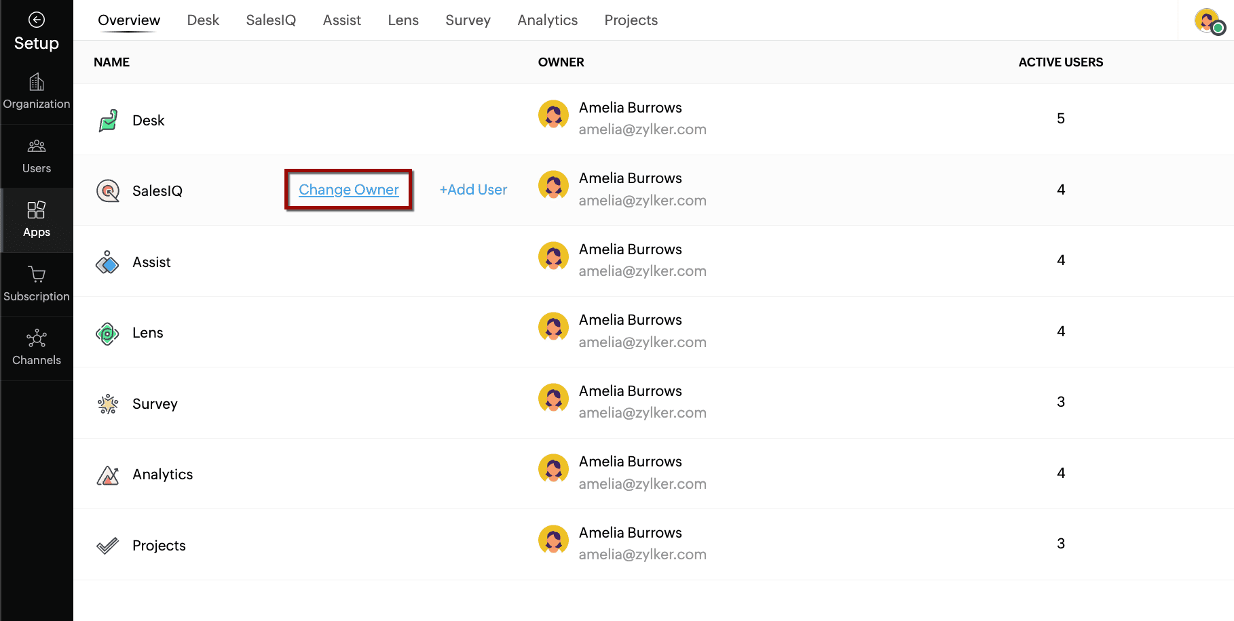The image size is (1234, 621).
Task: Click the Lens app name in the list
Action: [148, 333]
